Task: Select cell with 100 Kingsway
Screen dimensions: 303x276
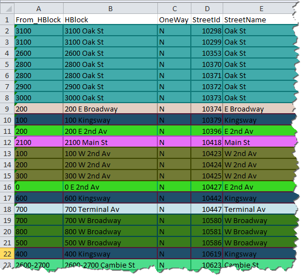Action: [110, 120]
